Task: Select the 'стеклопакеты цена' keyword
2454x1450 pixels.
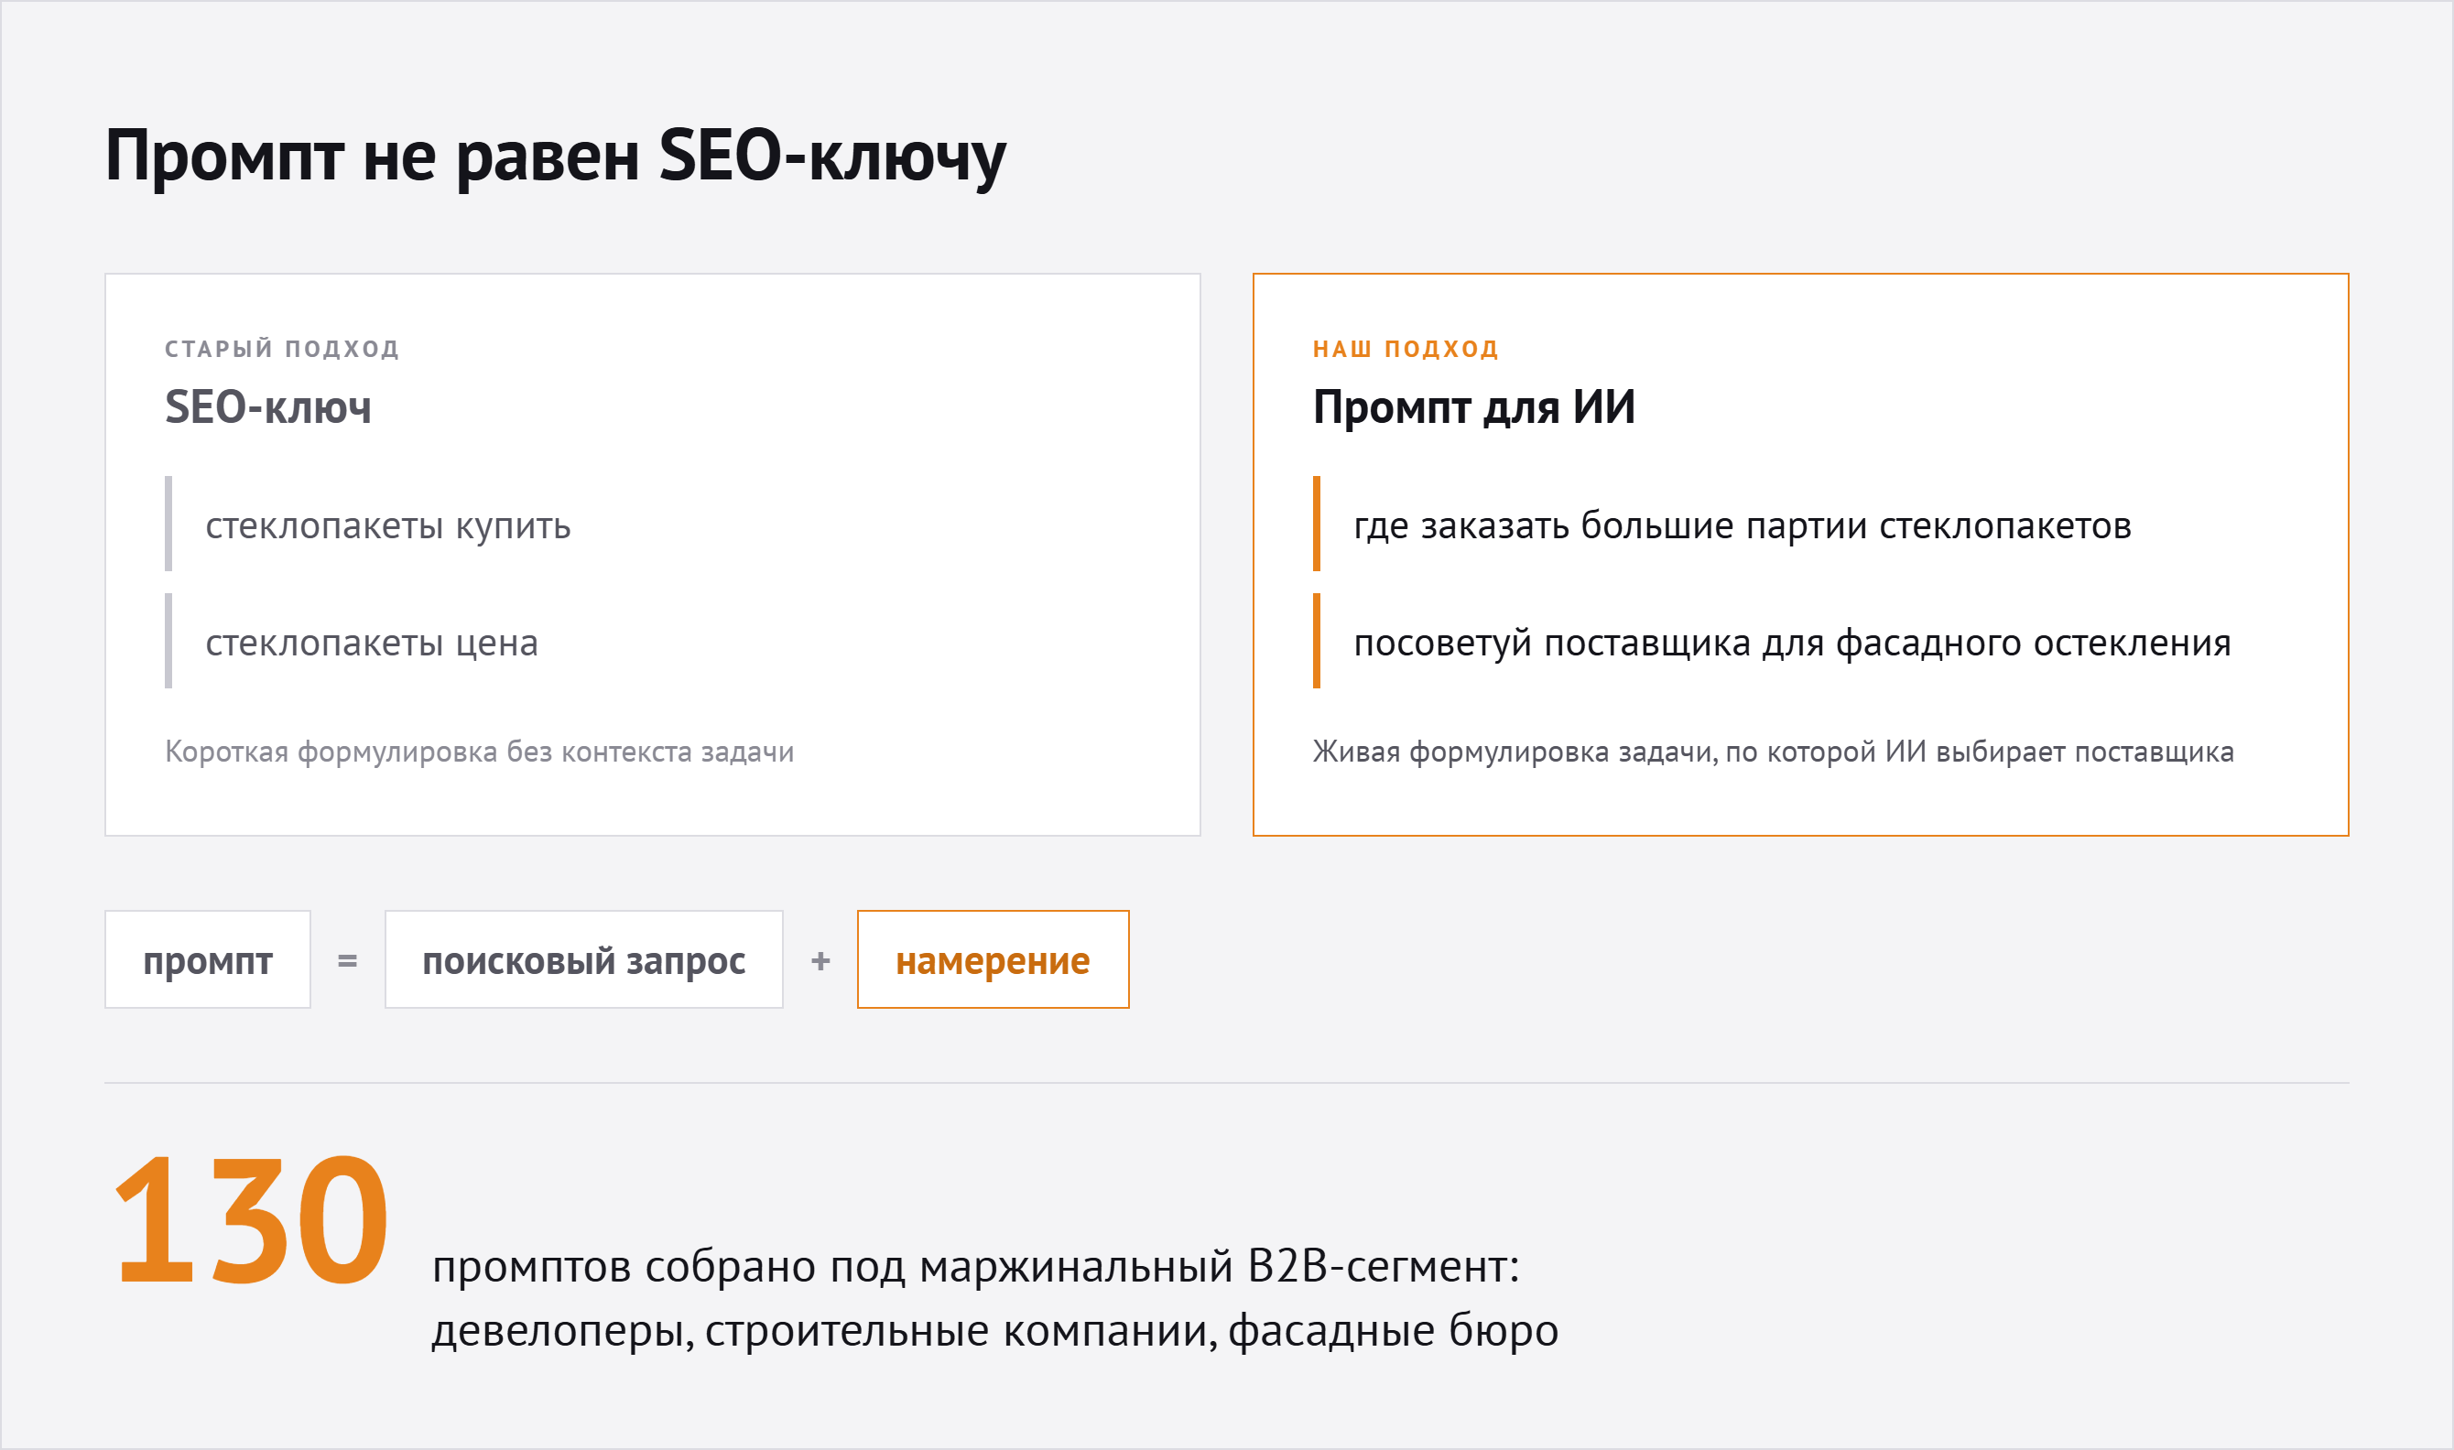Action: (372, 643)
